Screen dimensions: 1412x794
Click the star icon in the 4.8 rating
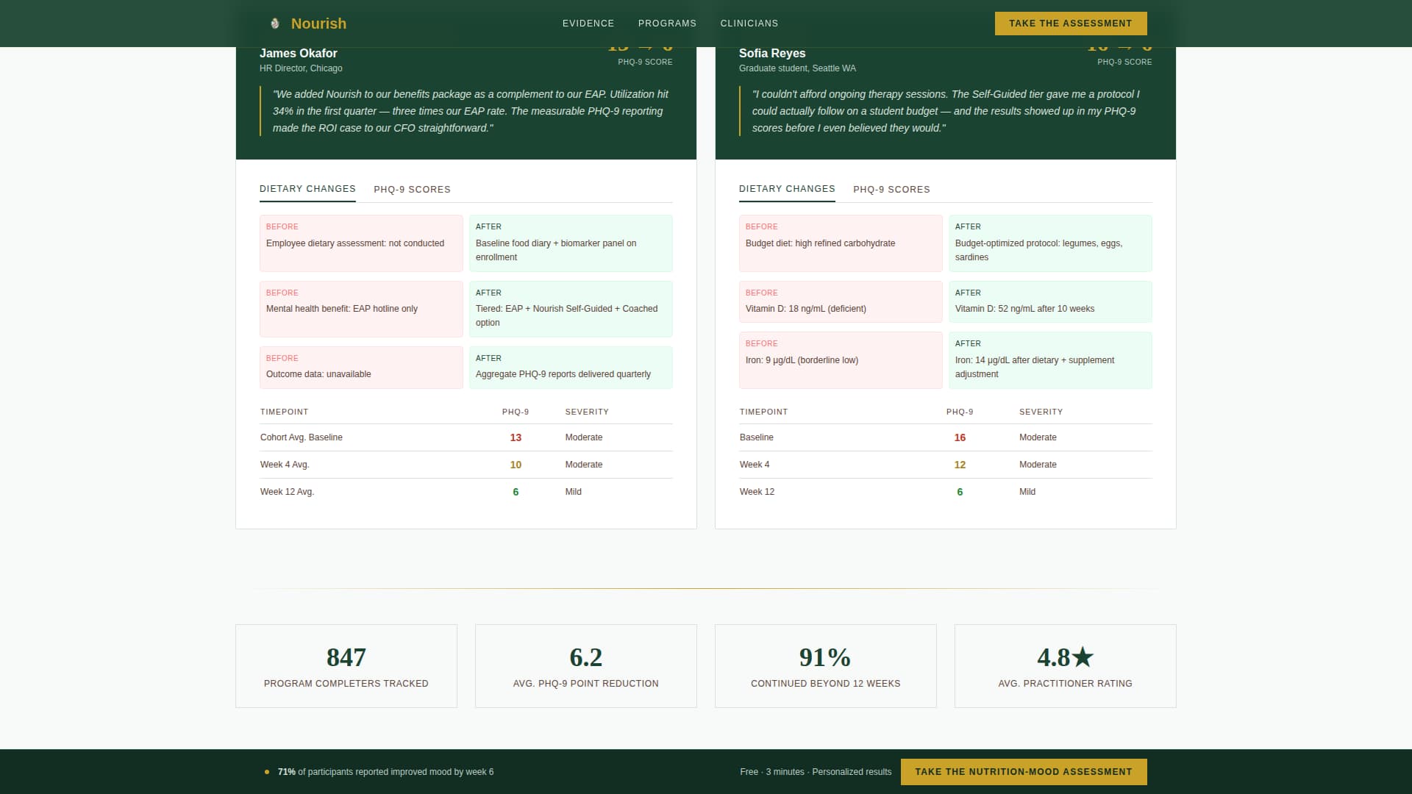pos(1083,657)
